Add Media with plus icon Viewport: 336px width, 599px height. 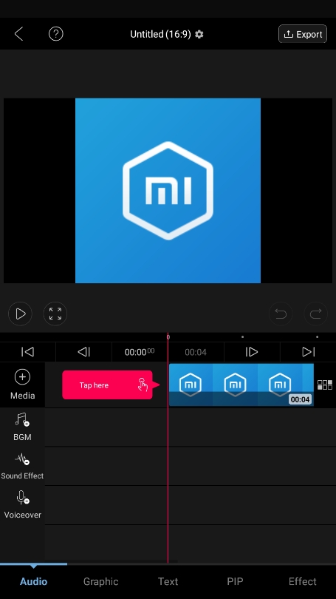pyautogui.click(x=22, y=385)
